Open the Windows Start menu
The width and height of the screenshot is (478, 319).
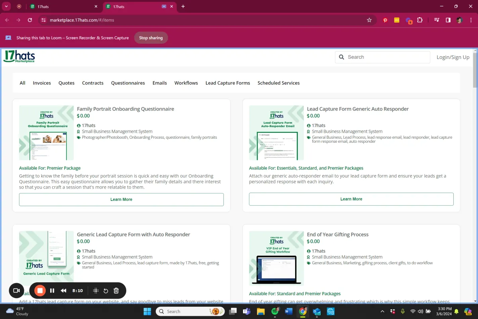[147, 311]
